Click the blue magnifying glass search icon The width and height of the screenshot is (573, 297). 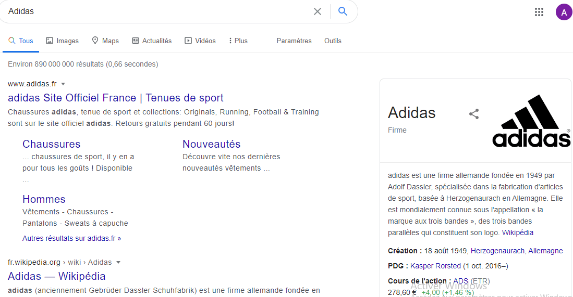[343, 11]
